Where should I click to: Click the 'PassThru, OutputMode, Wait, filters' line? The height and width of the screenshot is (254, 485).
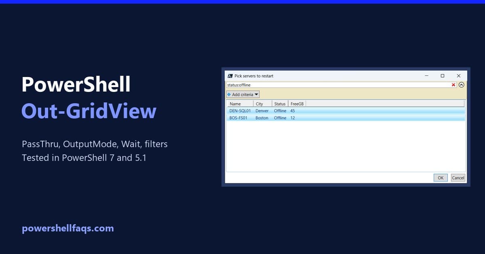(x=95, y=144)
